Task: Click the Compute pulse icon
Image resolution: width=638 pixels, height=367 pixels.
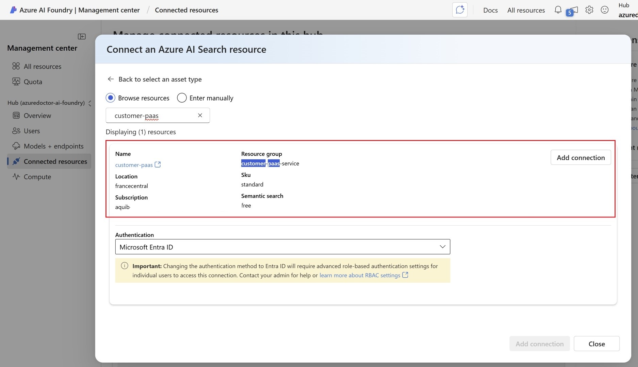Action: (x=16, y=176)
